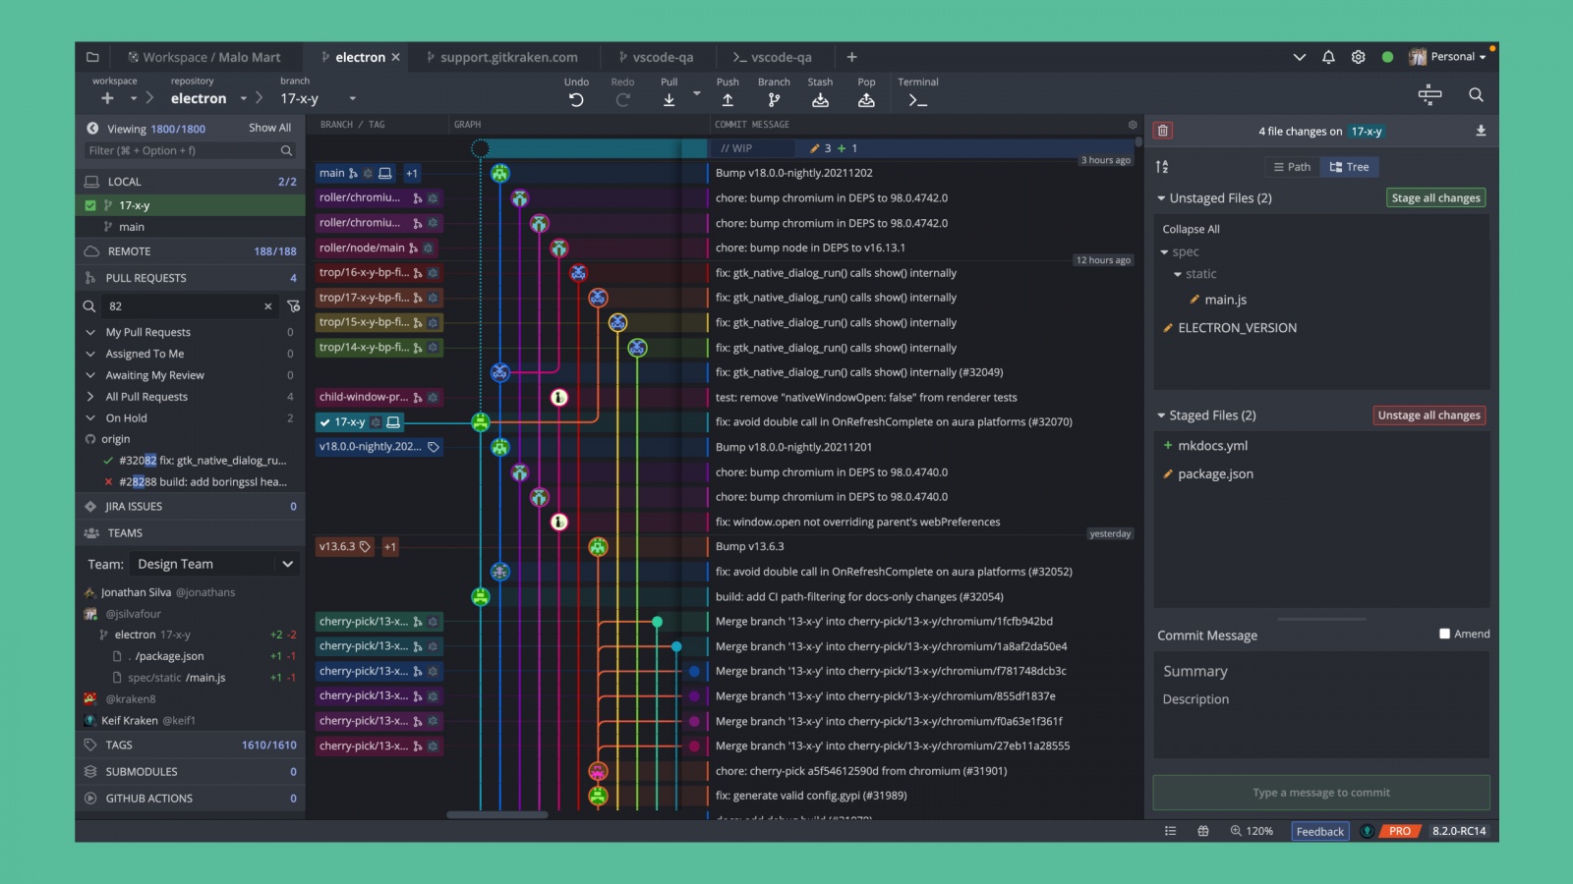The width and height of the screenshot is (1573, 884).
Task: Open the Terminal from the top toolbar
Action: coord(917,98)
